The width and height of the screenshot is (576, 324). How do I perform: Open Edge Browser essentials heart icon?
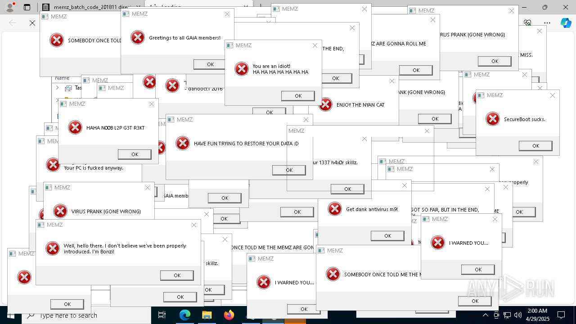pos(527,22)
